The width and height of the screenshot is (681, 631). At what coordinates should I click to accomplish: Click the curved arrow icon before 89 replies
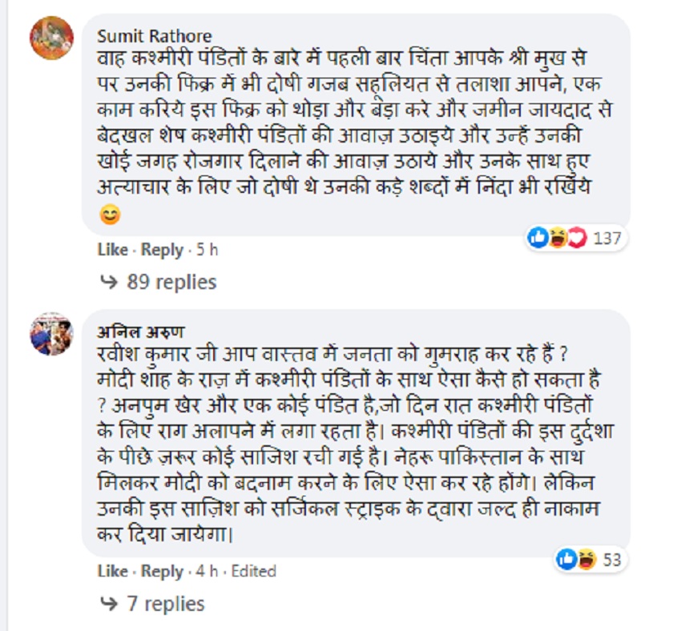click(x=107, y=282)
